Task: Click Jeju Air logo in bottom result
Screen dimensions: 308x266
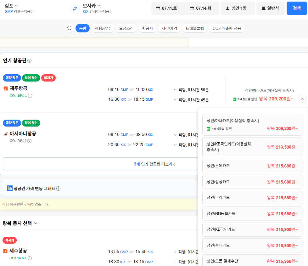Action: pyautogui.click(x=5, y=251)
